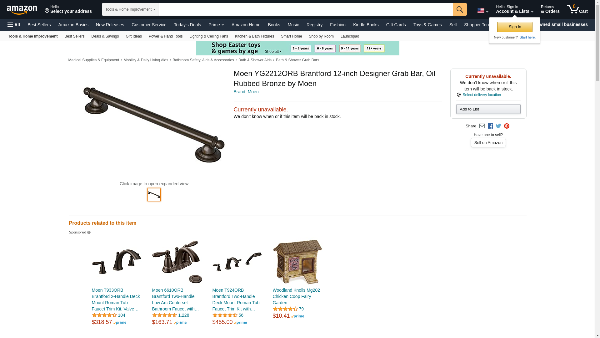Expand the Prime menu dropdown

click(216, 25)
